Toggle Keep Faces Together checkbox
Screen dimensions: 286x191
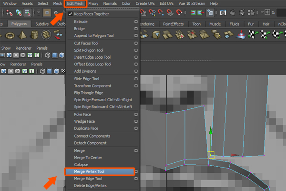[70, 14]
